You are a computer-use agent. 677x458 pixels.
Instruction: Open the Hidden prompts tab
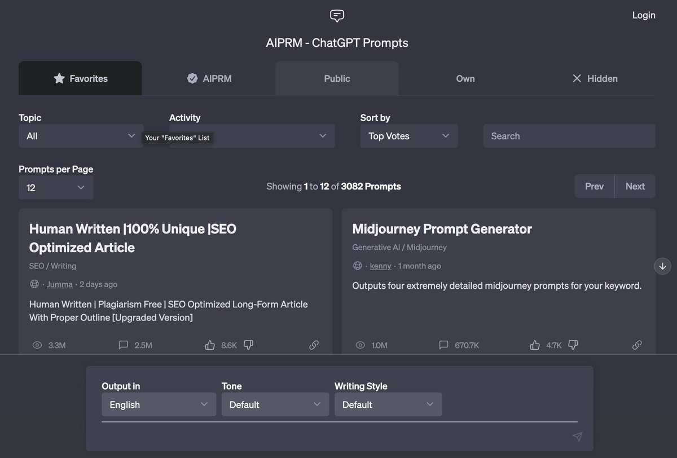tap(594, 78)
